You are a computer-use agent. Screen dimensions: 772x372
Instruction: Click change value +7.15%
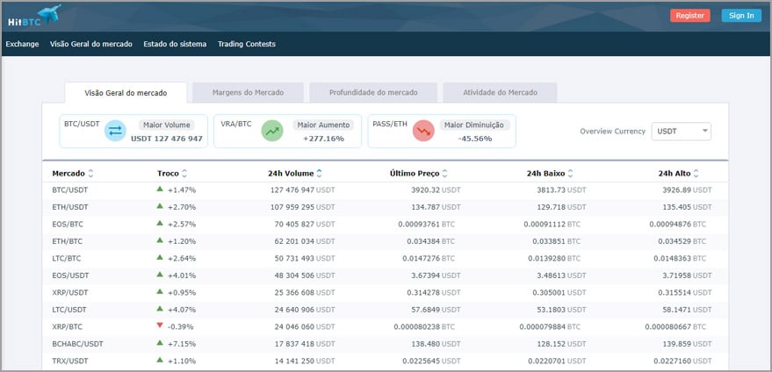tap(182, 343)
